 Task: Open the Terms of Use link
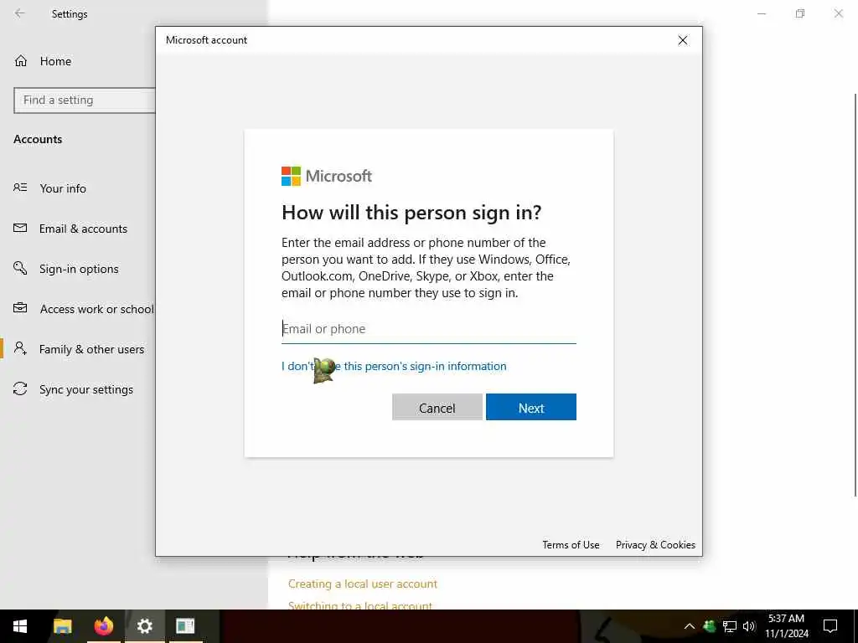click(x=571, y=544)
